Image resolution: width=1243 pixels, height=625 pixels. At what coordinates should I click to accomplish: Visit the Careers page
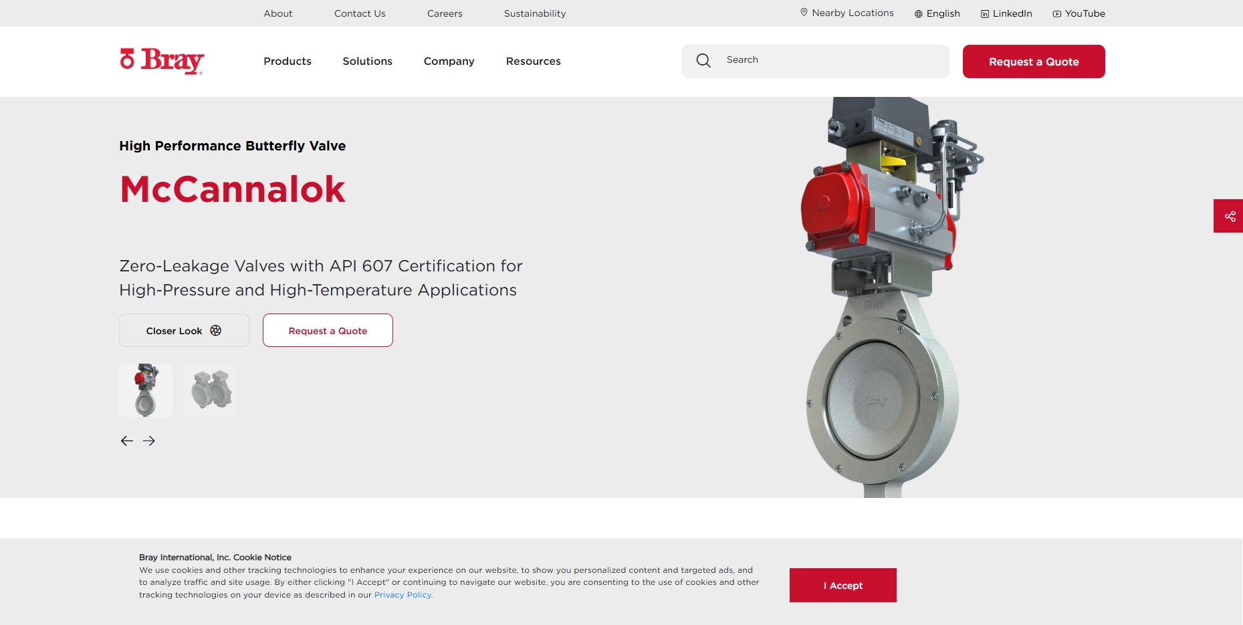[445, 13]
